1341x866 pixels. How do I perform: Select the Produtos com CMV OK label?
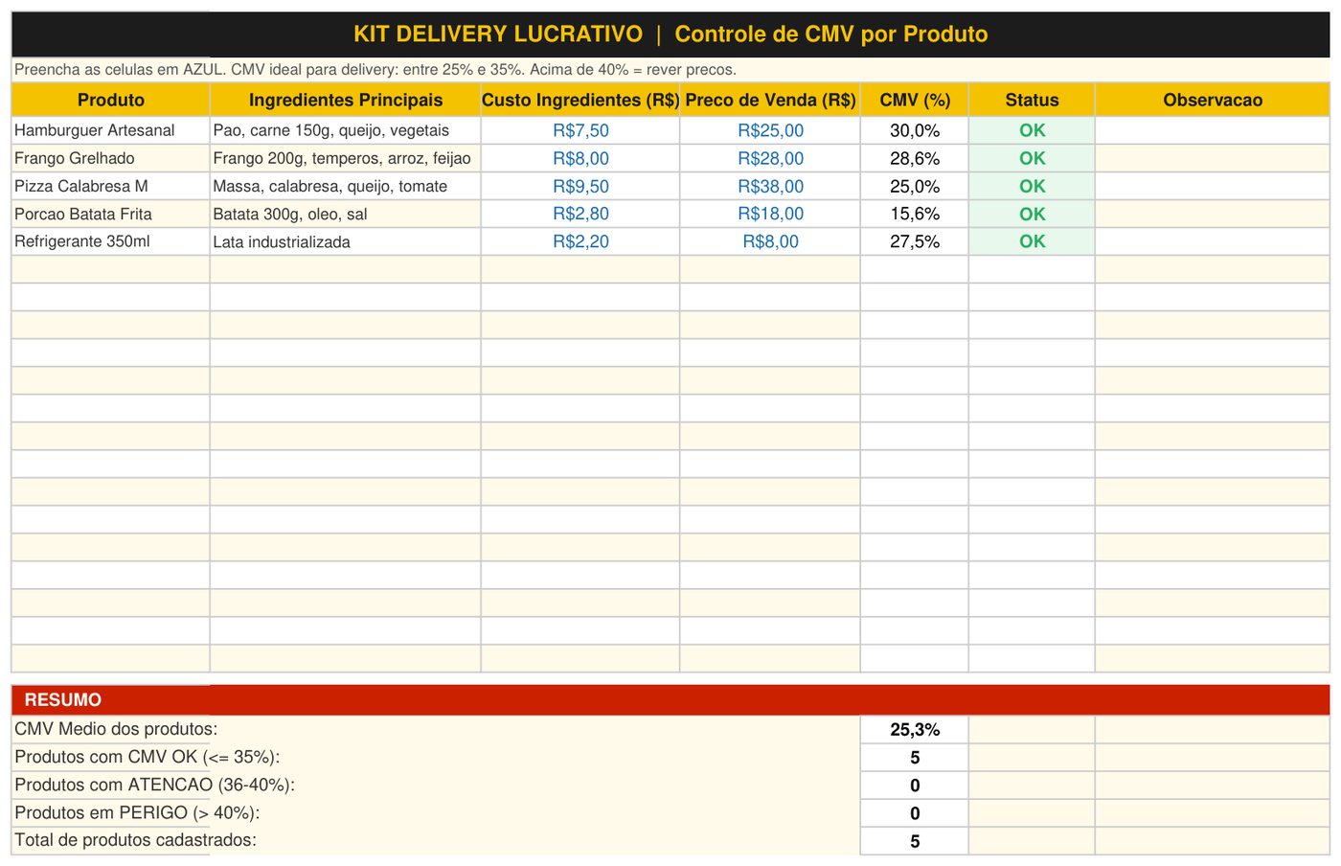click(147, 757)
